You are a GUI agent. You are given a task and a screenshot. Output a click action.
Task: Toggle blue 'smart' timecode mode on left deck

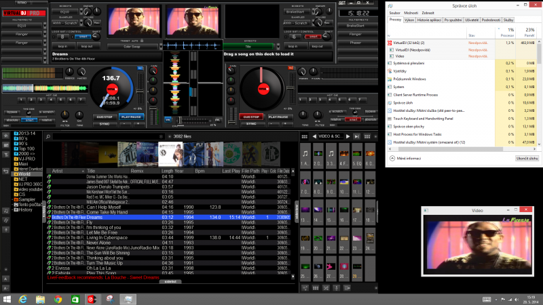29,120
